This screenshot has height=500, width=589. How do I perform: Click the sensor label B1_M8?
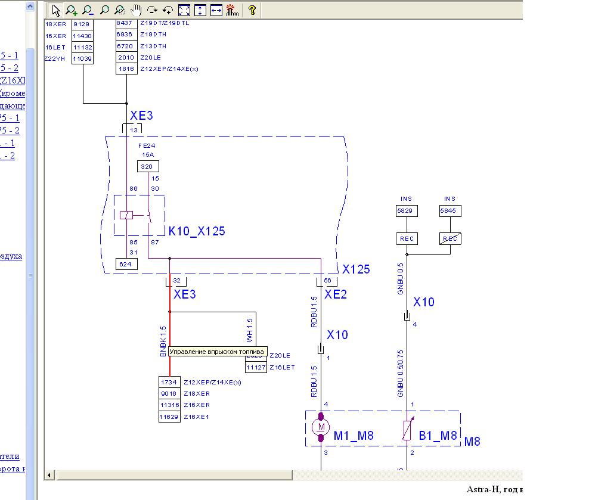[438, 436]
